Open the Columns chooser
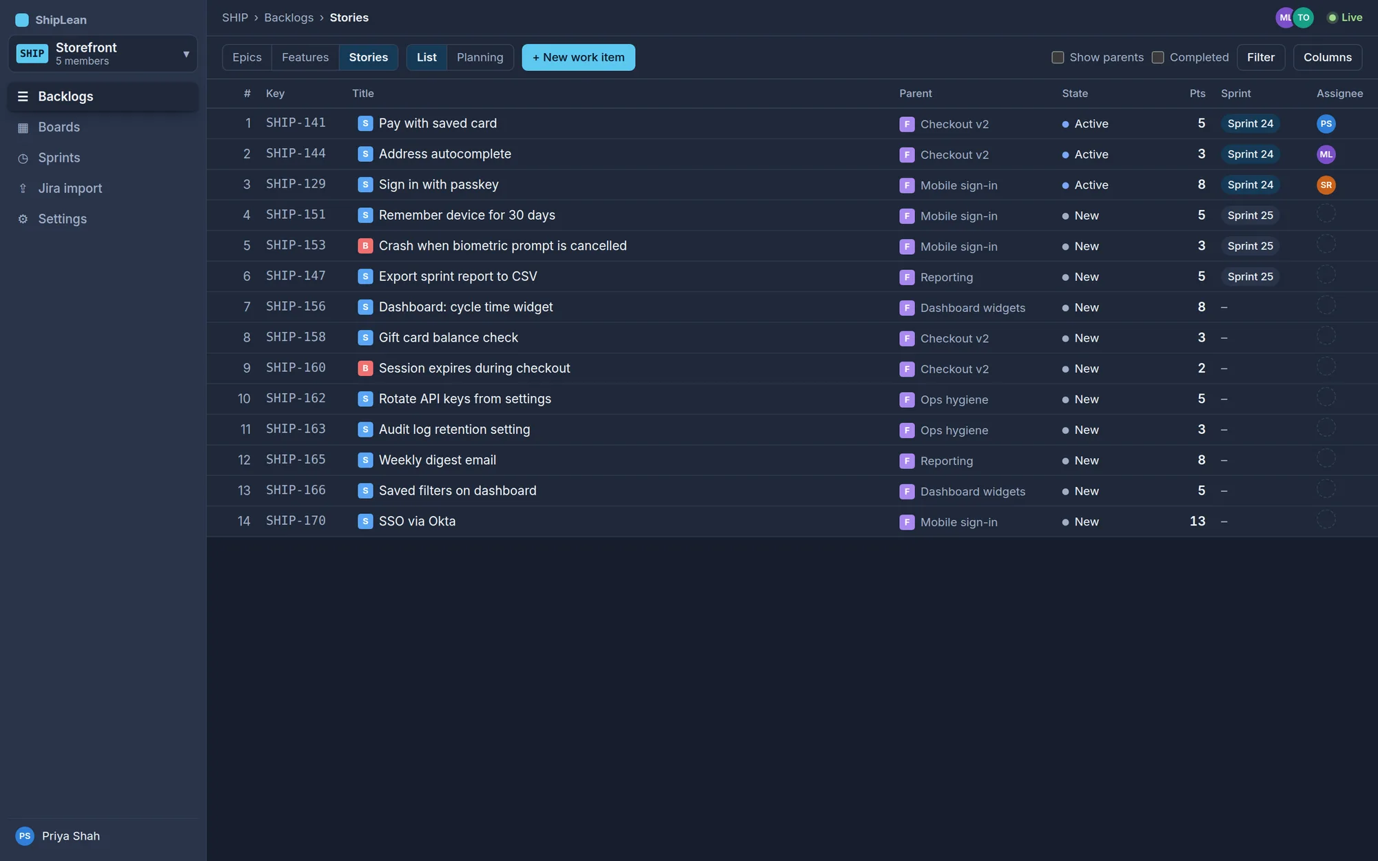Image resolution: width=1378 pixels, height=861 pixels. (1327, 57)
